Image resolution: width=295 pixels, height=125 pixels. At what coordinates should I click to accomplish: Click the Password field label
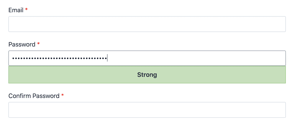click(x=22, y=44)
